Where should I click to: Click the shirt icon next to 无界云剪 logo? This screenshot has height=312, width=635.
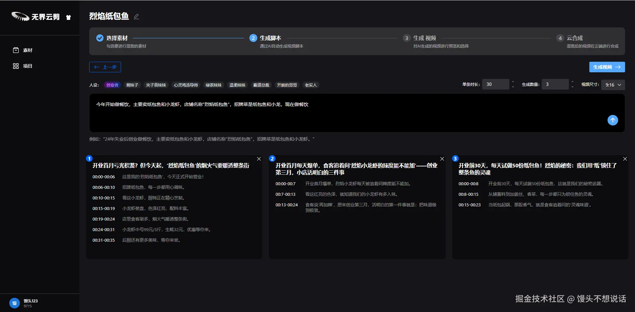[68, 17]
